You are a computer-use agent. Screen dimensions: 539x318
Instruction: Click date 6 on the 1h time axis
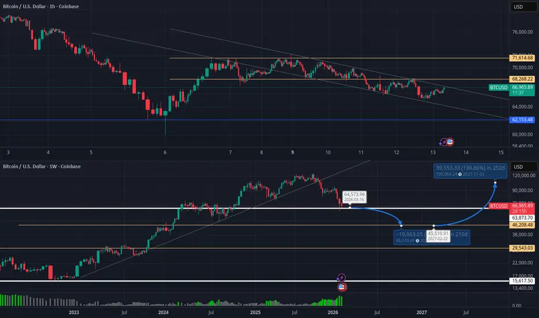click(165, 152)
